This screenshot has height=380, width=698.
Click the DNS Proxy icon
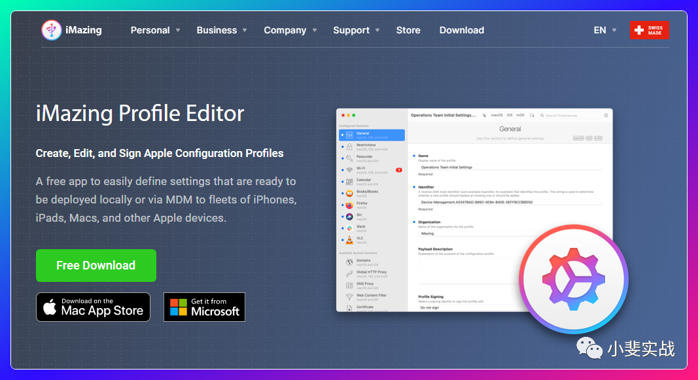pyautogui.click(x=349, y=285)
